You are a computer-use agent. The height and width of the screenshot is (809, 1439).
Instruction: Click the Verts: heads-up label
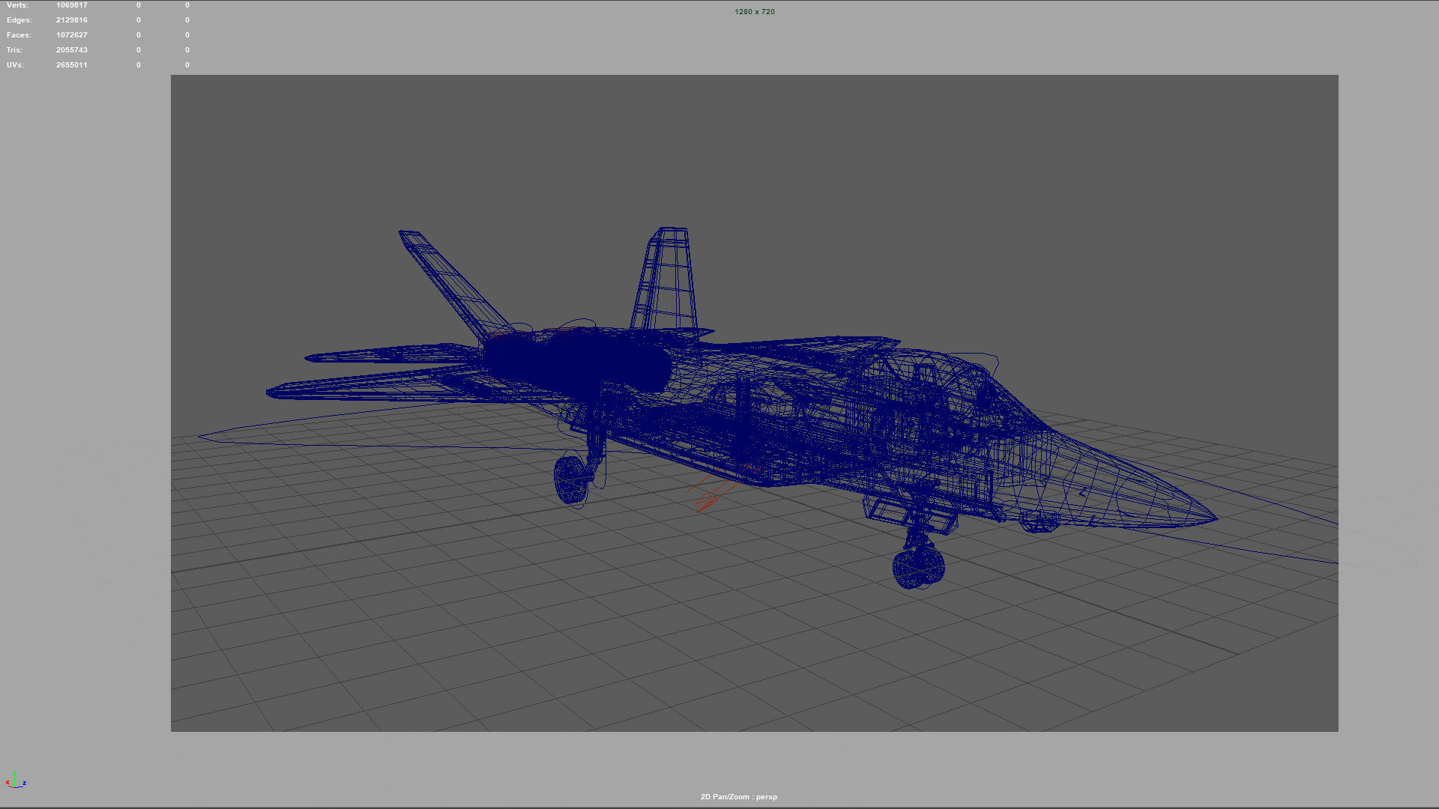tap(17, 5)
